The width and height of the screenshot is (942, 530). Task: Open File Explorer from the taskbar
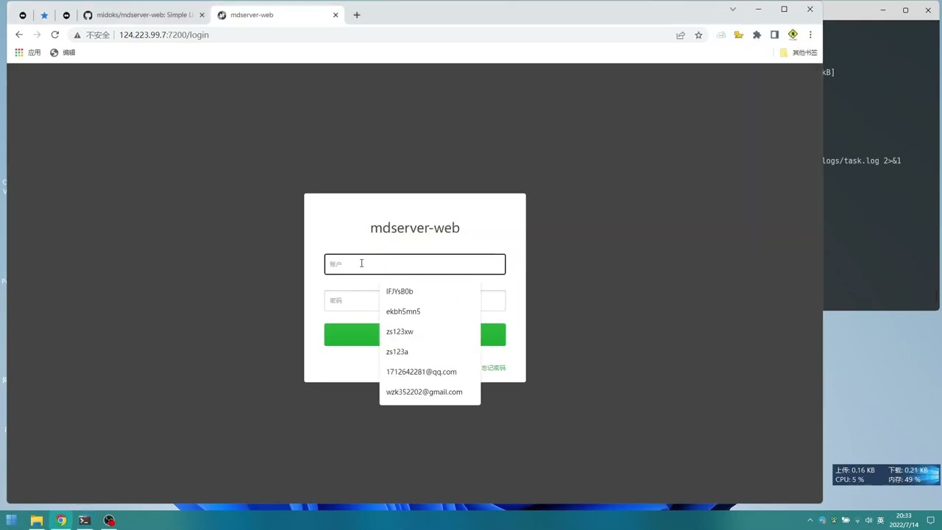(x=36, y=520)
